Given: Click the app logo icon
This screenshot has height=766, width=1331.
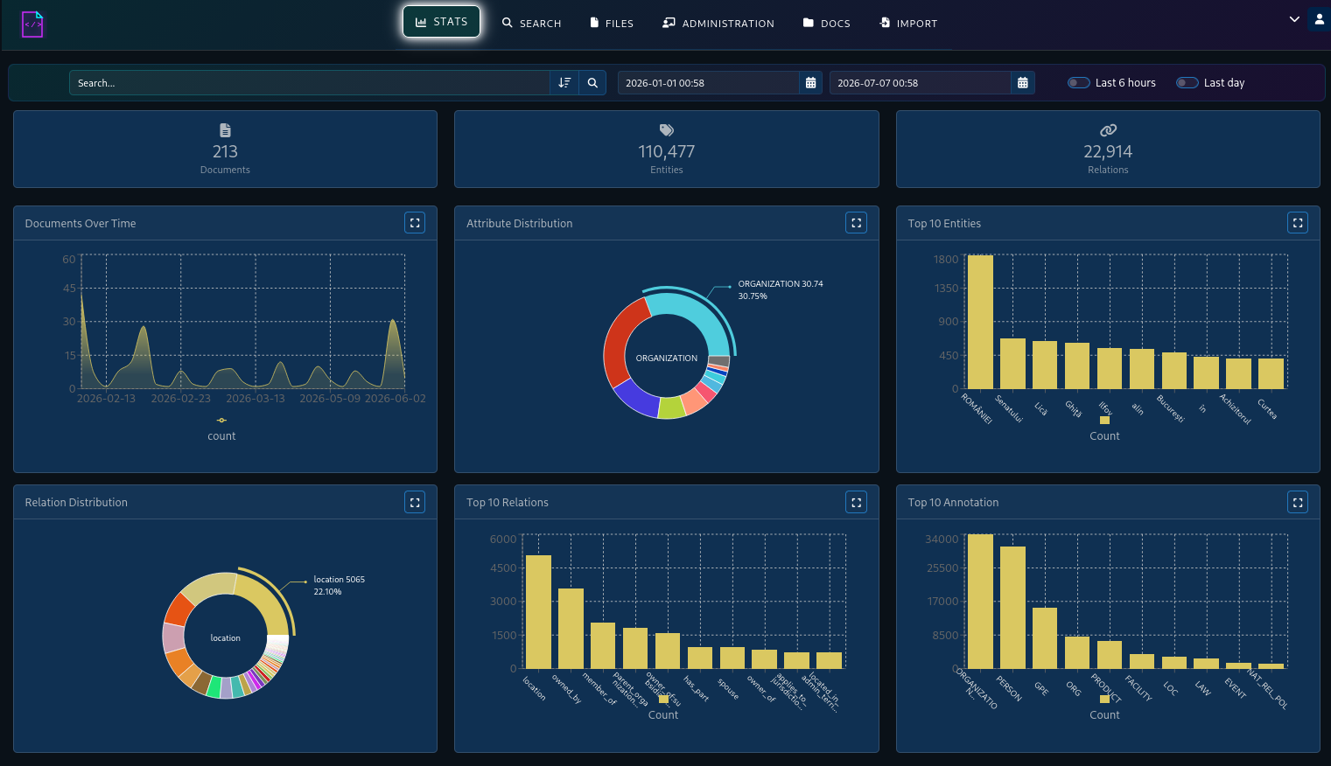Looking at the screenshot, I should (x=32, y=24).
